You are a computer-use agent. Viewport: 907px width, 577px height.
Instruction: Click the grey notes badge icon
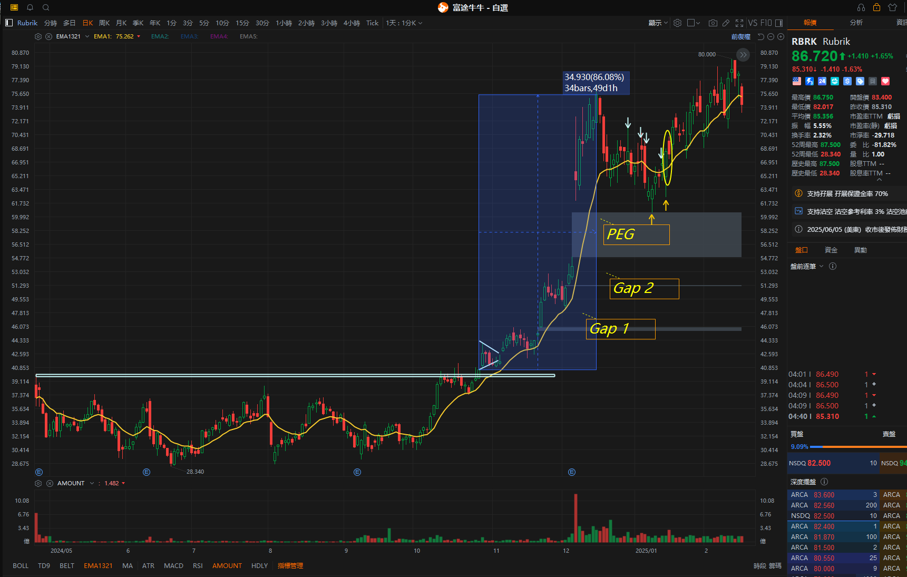point(873,81)
